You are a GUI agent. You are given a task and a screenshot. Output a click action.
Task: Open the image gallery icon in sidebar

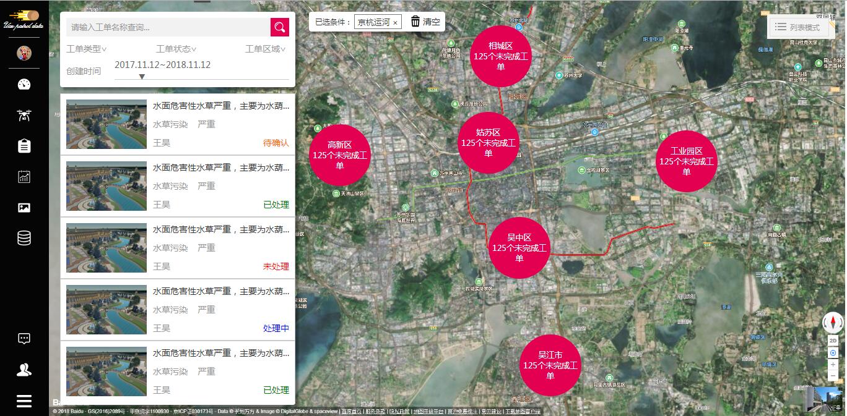point(24,208)
